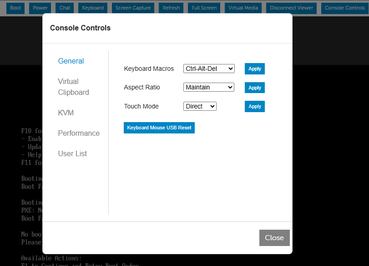
Task: Apply the Keyboard Macros selection
Action: click(x=254, y=69)
